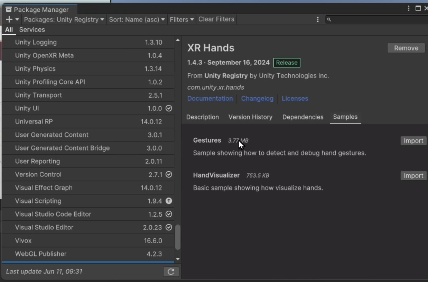Open the toolbar kebab options menu
The image size is (428, 282).
click(x=318, y=19)
